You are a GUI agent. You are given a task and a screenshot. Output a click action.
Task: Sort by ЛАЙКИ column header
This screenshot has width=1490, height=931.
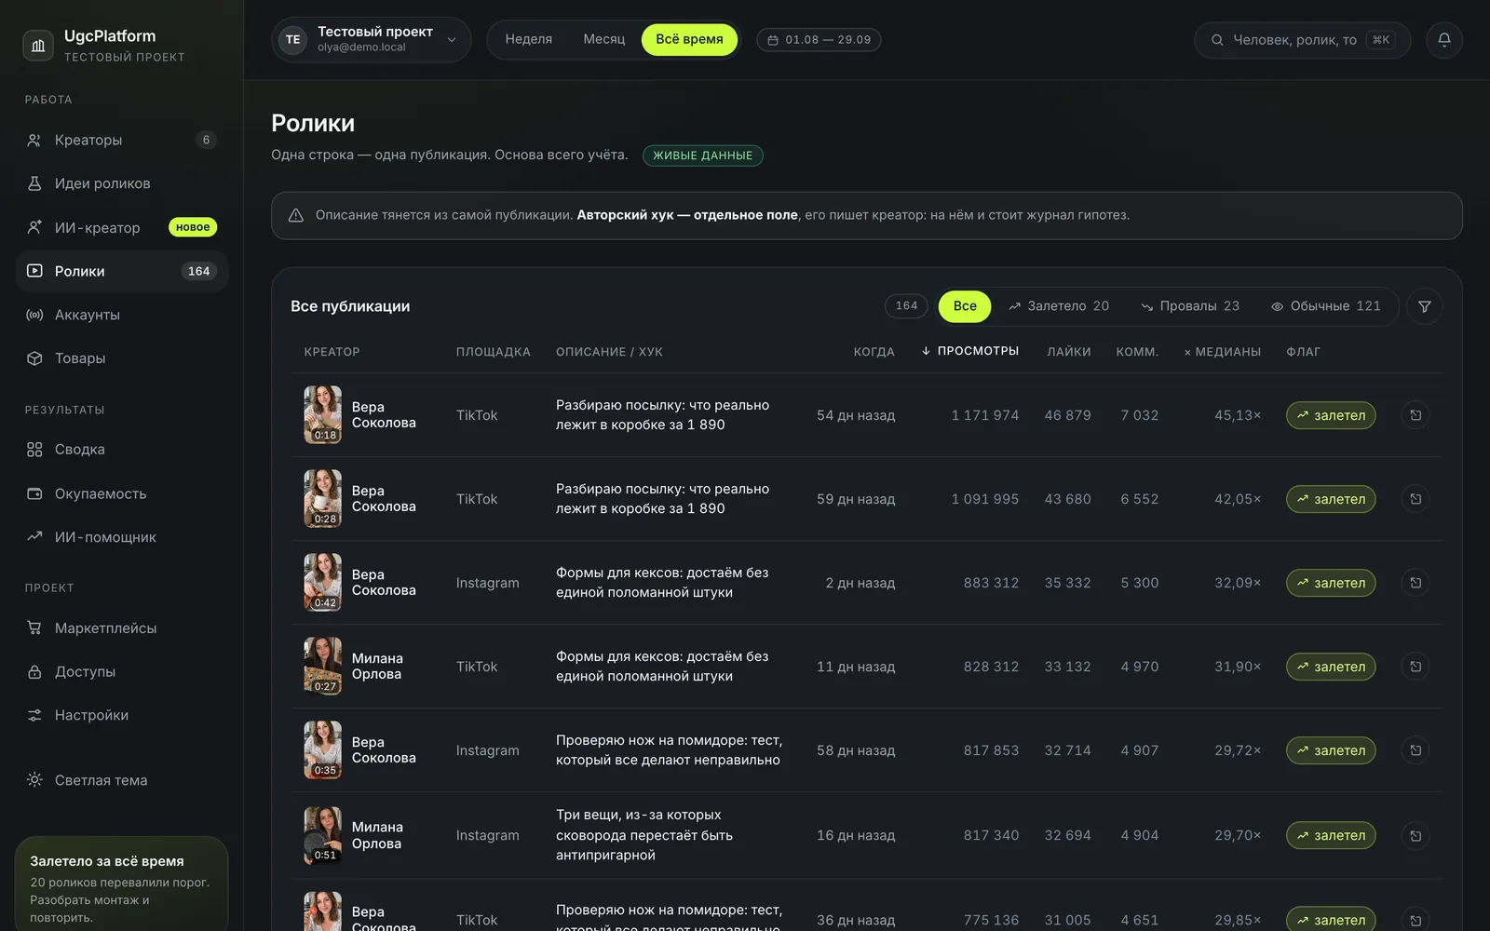1068,352
